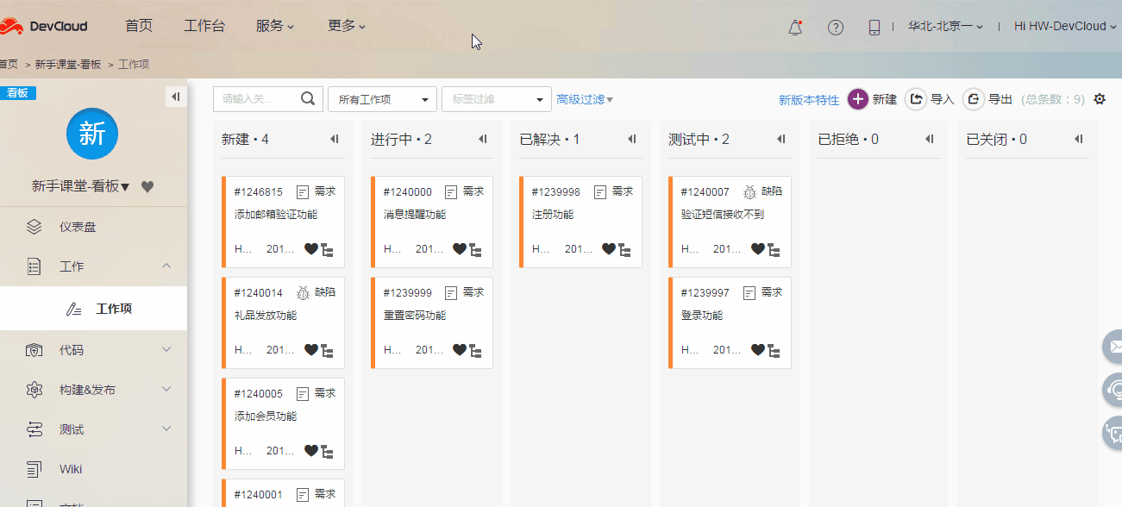
Task: Favorite the 新手课堂-看板 board with the heart
Action: 147,186
